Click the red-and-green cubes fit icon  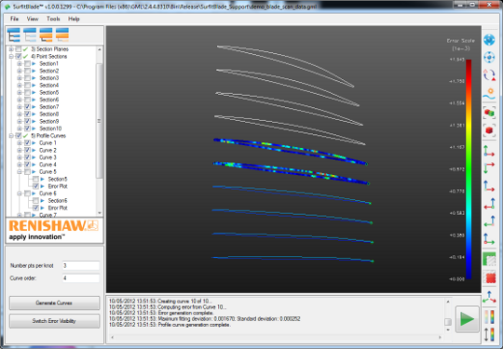pos(489,113)
